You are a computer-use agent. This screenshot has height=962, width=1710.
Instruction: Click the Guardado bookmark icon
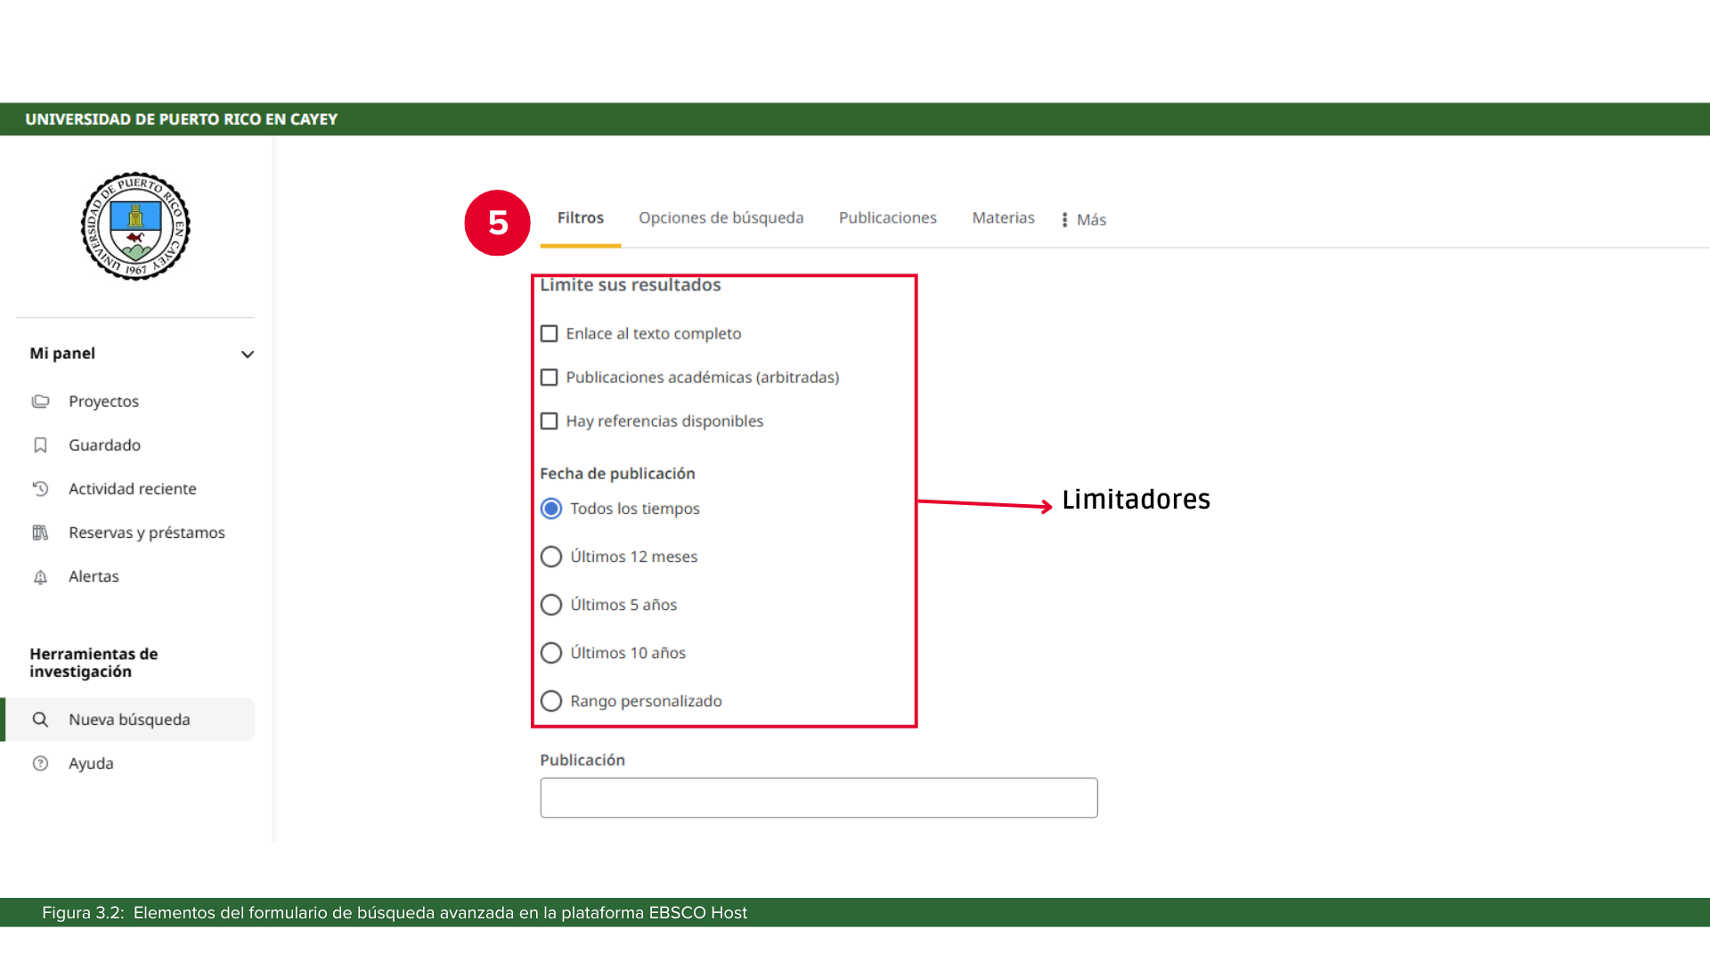[40, 445]
